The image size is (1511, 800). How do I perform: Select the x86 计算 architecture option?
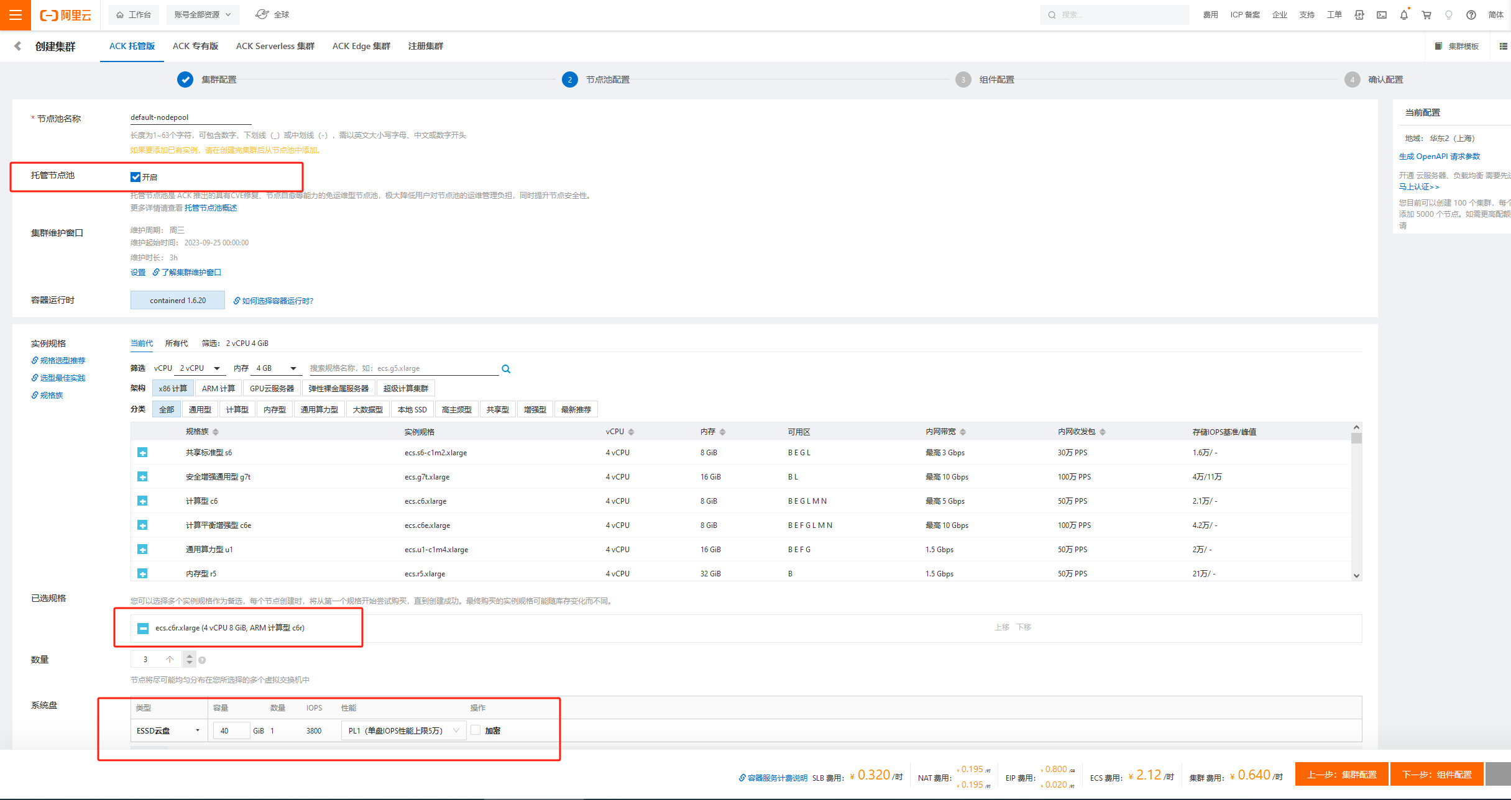pos(172,389)
